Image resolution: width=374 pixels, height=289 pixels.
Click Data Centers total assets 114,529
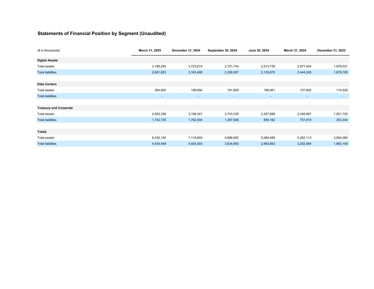342,90
